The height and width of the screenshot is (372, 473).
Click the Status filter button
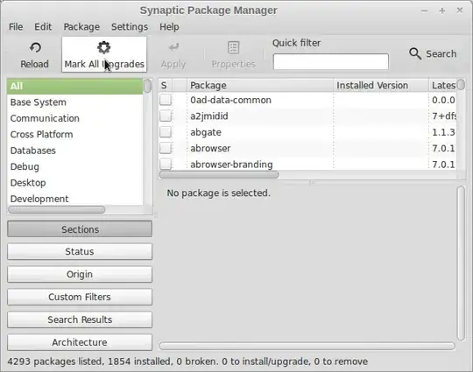tap(80, 251)
